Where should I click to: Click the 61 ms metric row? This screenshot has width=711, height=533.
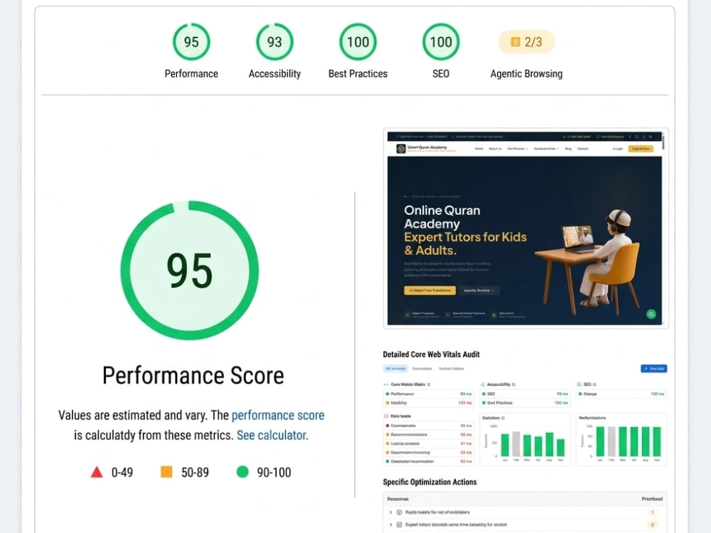tap(429, 443)
